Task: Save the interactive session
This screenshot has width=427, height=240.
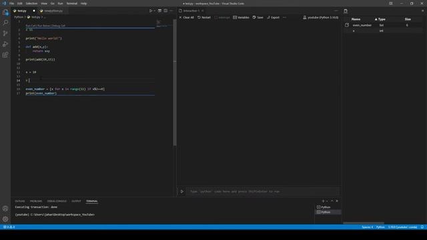Action: [258, 17]
